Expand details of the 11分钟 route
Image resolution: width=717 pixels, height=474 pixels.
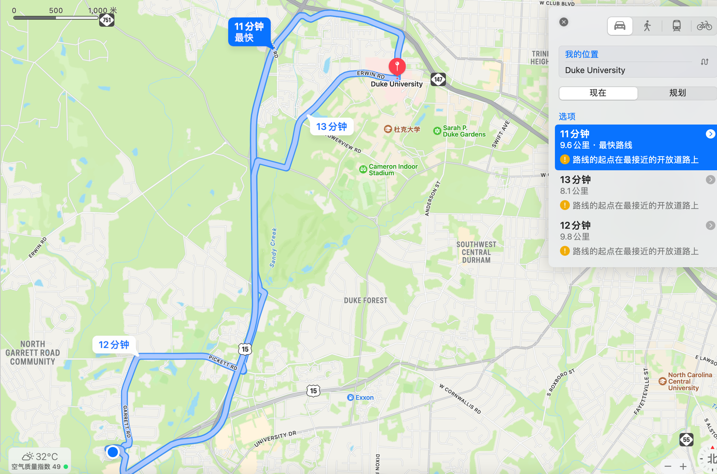[x=710, y=134]
